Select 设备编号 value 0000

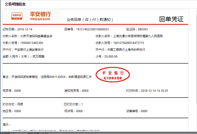144,111
